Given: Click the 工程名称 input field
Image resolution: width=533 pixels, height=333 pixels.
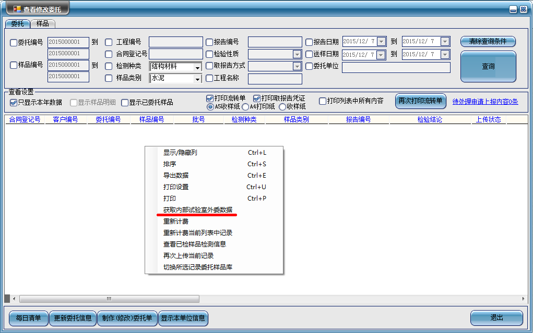Looking at the screenshot, I should (x=275, y=79).
